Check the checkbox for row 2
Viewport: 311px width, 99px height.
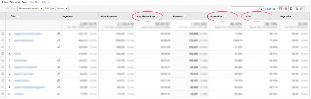click(x=3, y=40)
